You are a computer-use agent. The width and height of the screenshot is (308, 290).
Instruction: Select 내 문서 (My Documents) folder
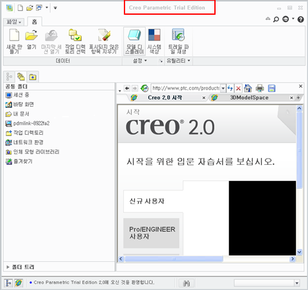(x=17, y=114)
